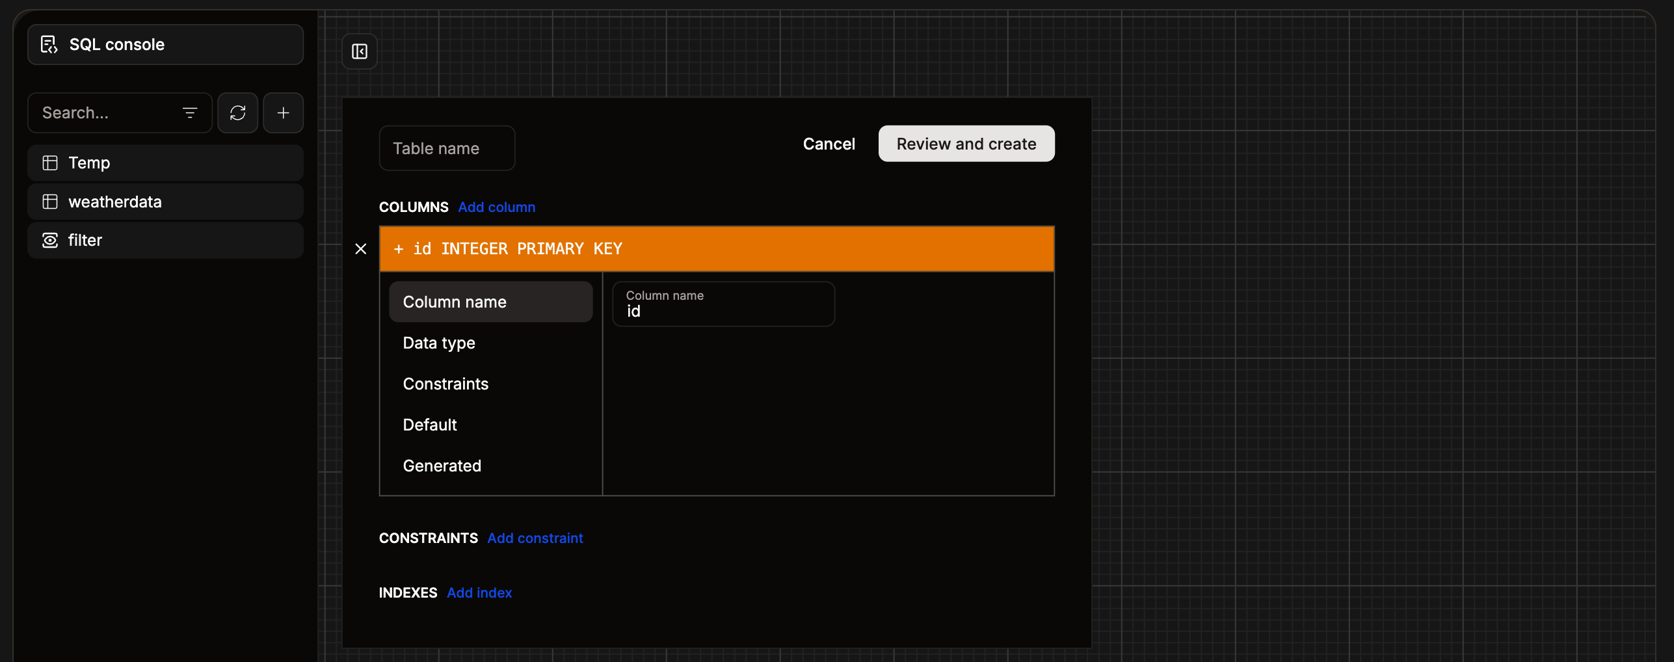Create a new table via plus icon
Screen dimensions: 1674x662
[284, 113]
